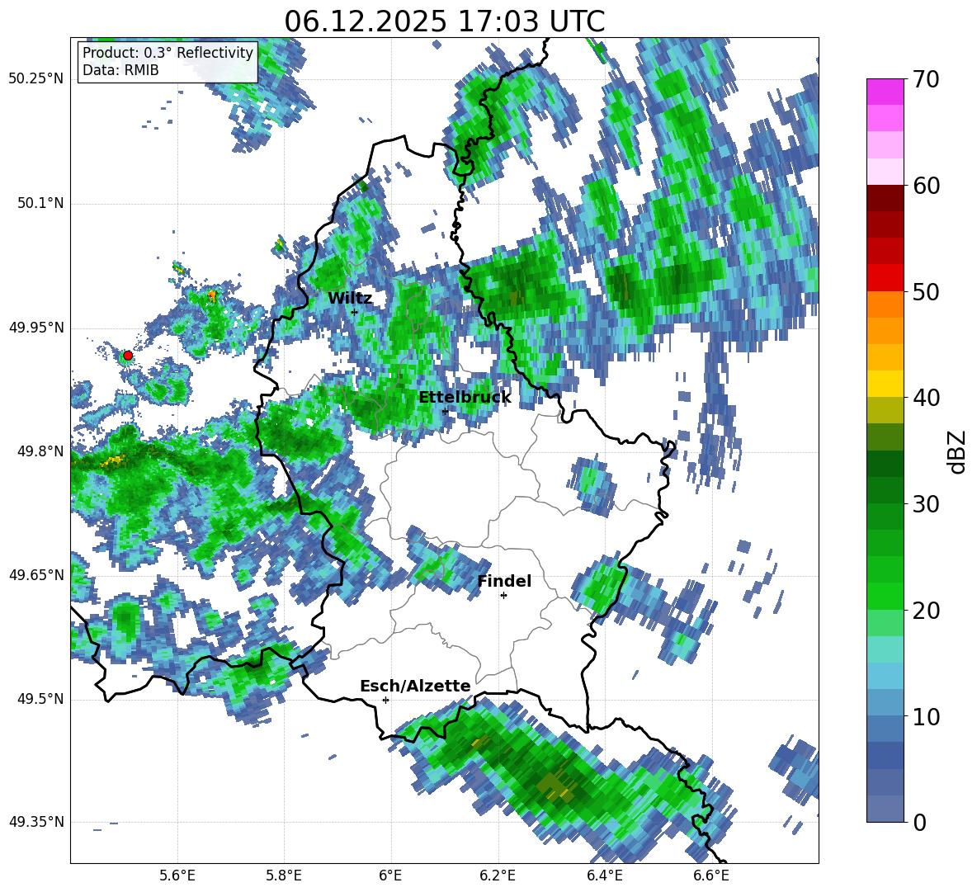This screenshot has height=892, width=977.
Task: Click the colorbar value 70
Action: [x=926, y=79]
